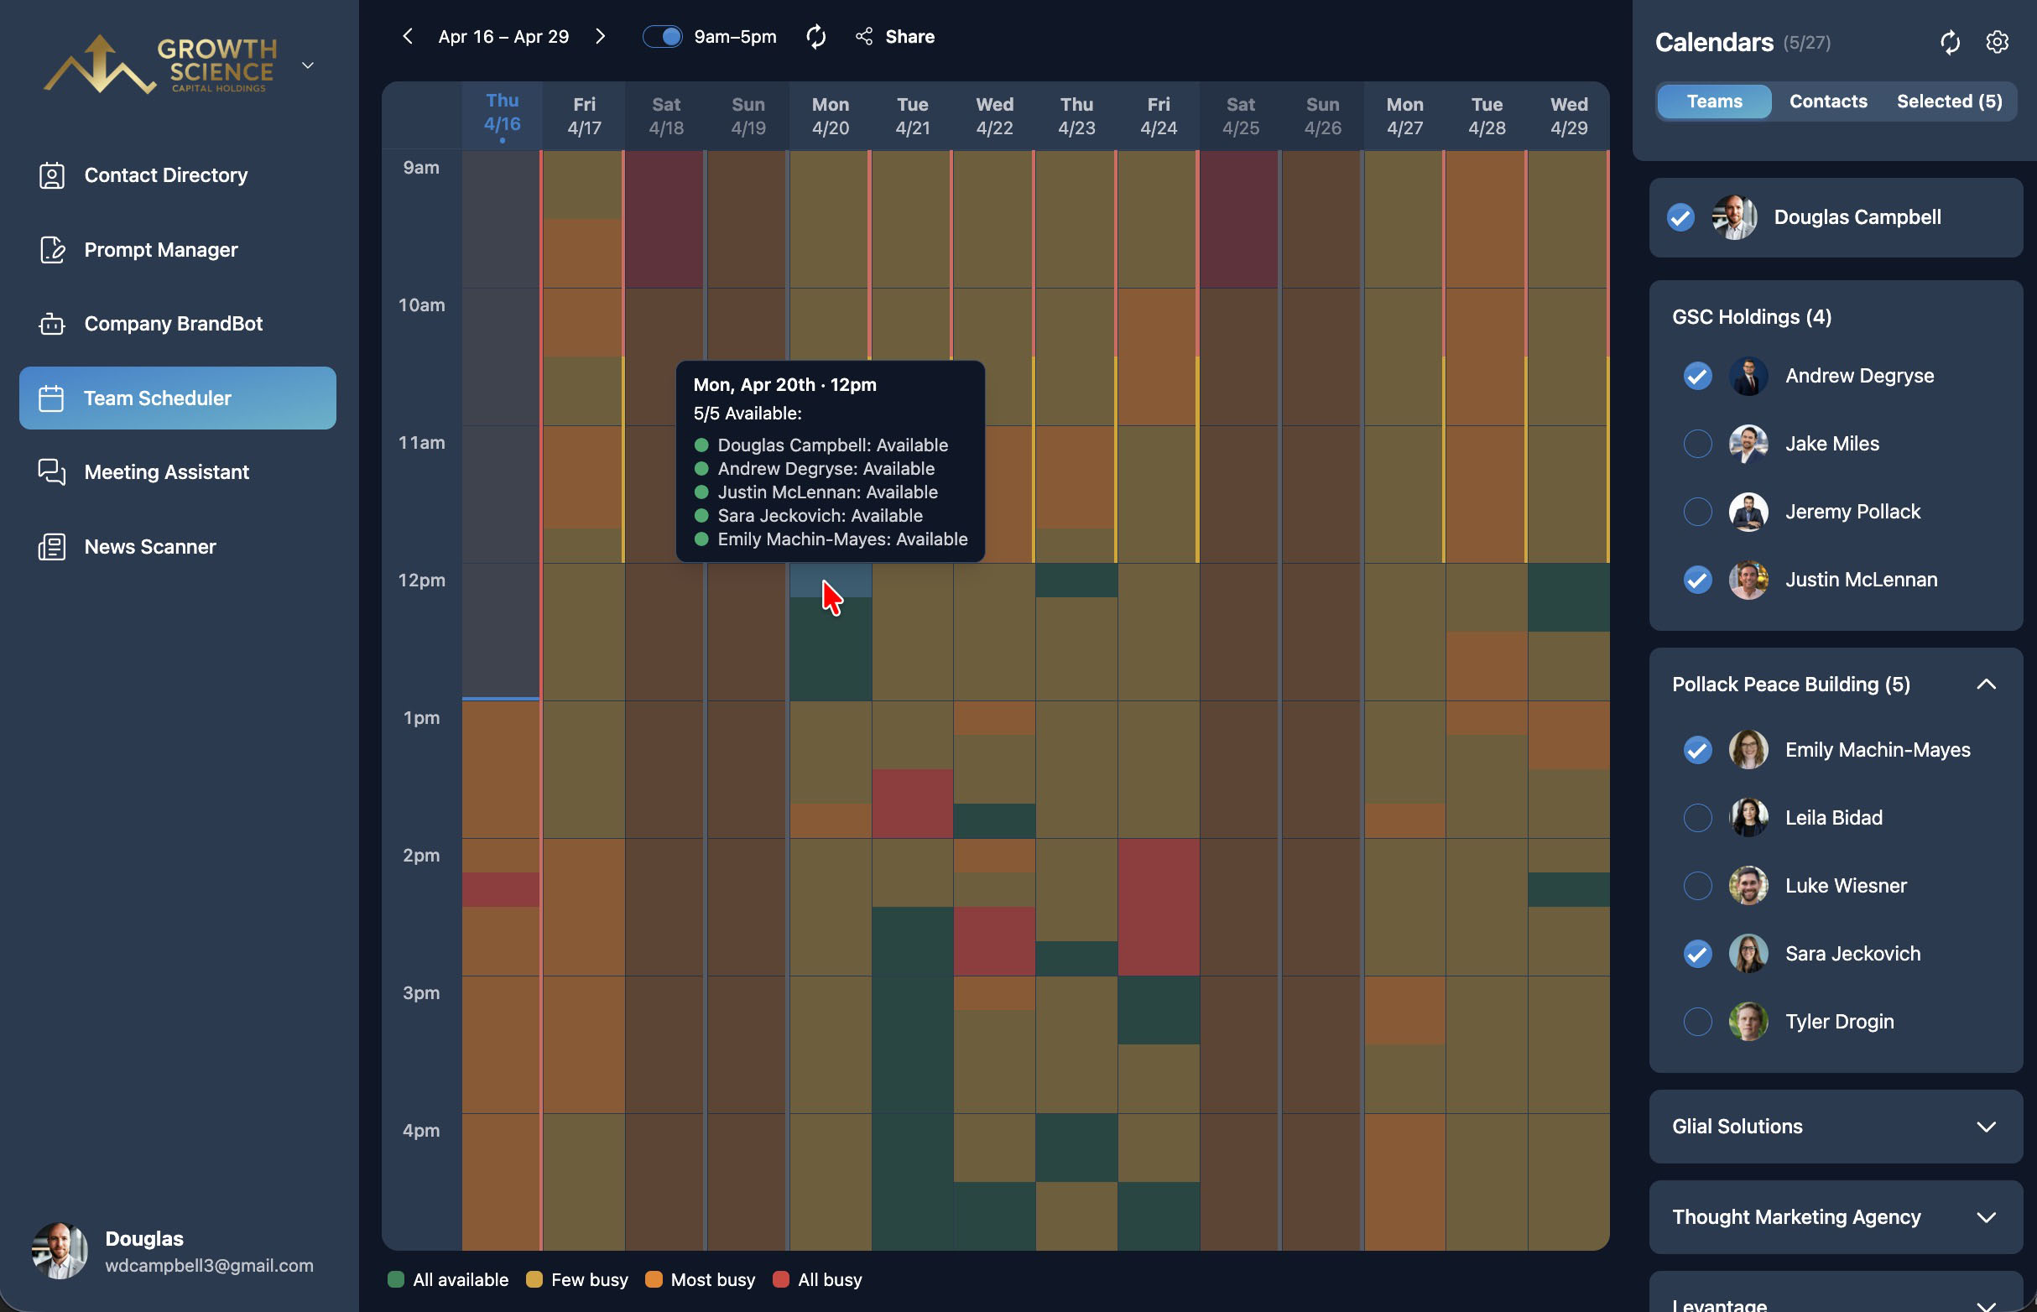Click the Share button label
This screenshot has height=1312, width=2037.
click(x=909, y=37)
